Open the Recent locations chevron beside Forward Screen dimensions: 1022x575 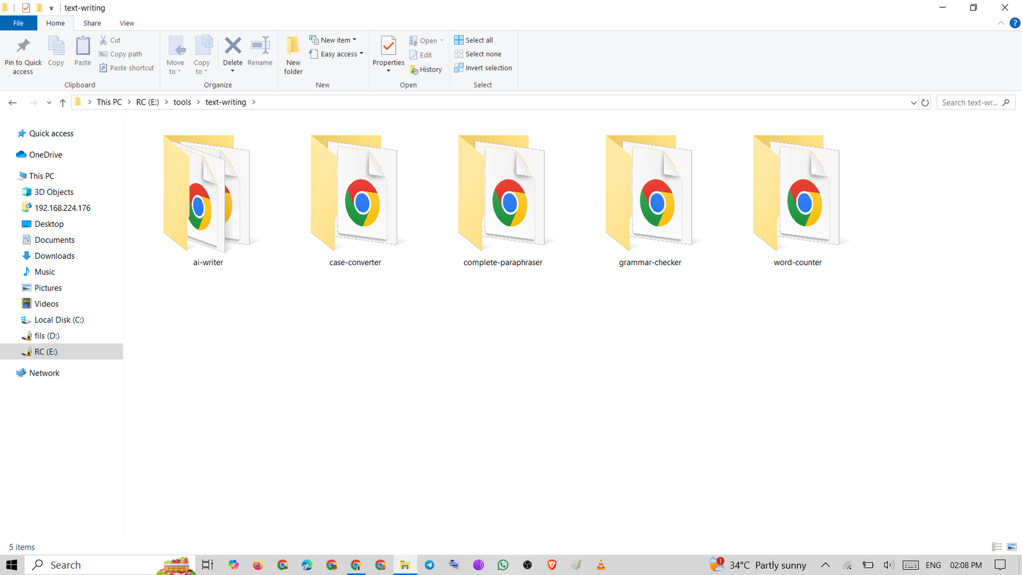49,103
